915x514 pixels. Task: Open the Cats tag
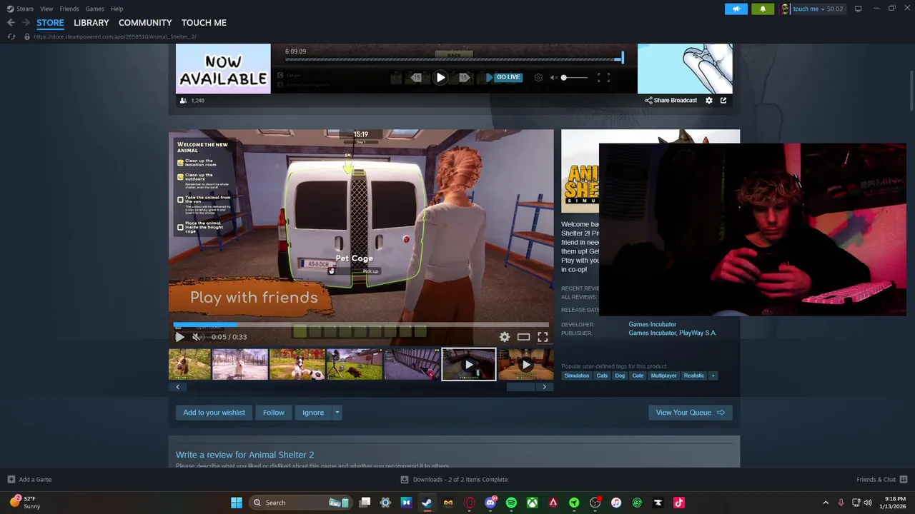point(602,376)
